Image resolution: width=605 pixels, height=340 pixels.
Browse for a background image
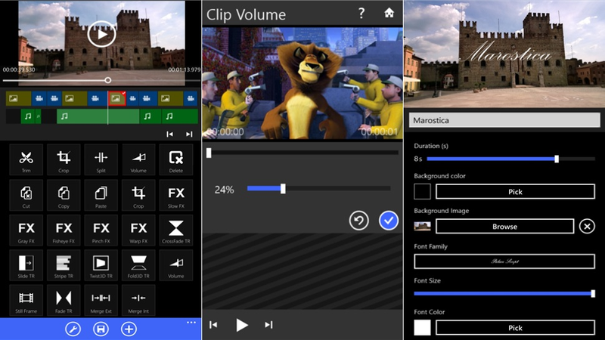(504, 226)
